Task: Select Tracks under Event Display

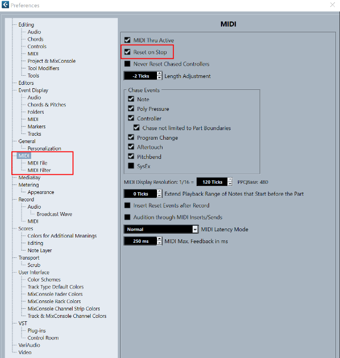Action: pos(34,134)
